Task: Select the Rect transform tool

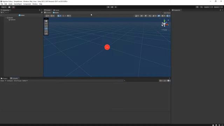Action: click(x=46, y=31)
